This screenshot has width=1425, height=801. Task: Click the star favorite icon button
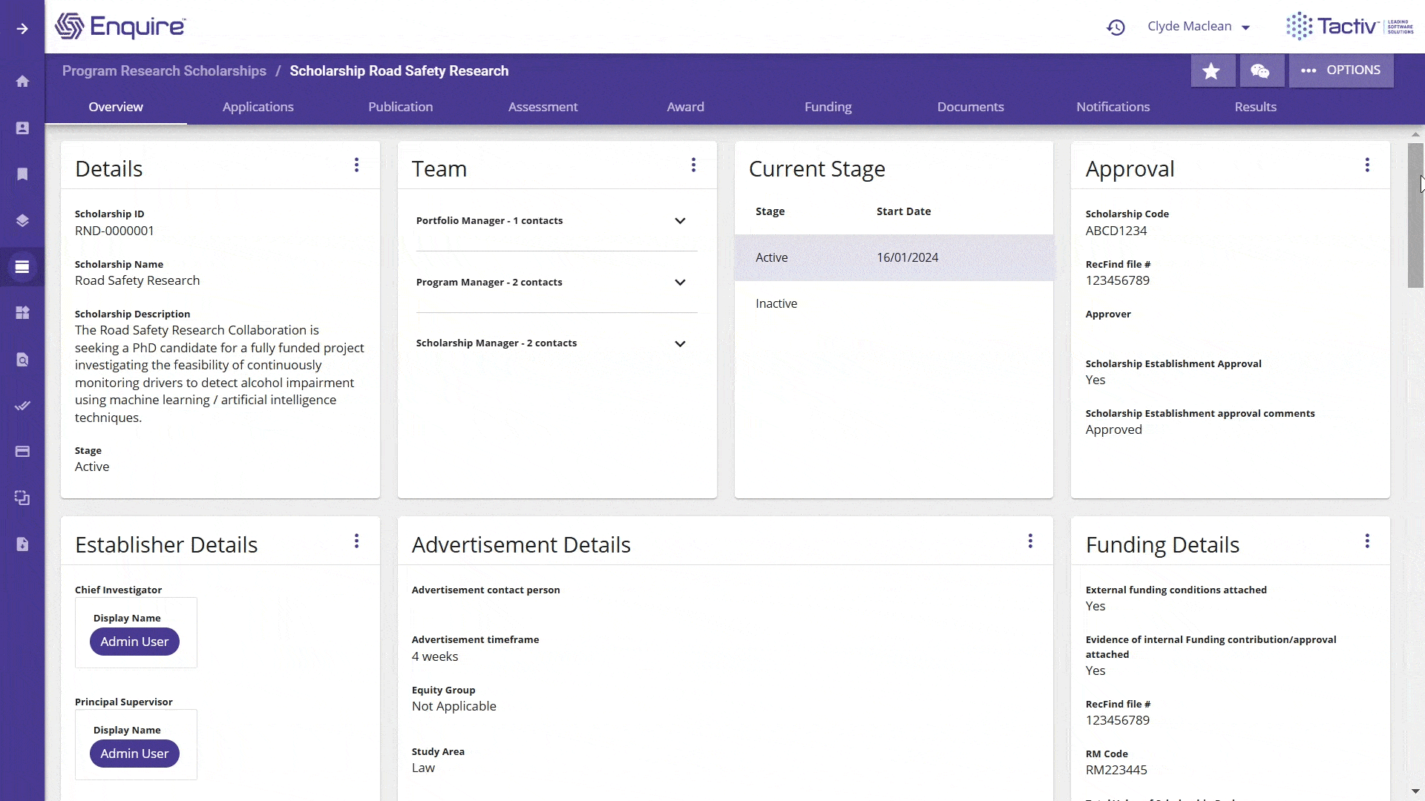pyautogui.click(x=1212, y=71)
